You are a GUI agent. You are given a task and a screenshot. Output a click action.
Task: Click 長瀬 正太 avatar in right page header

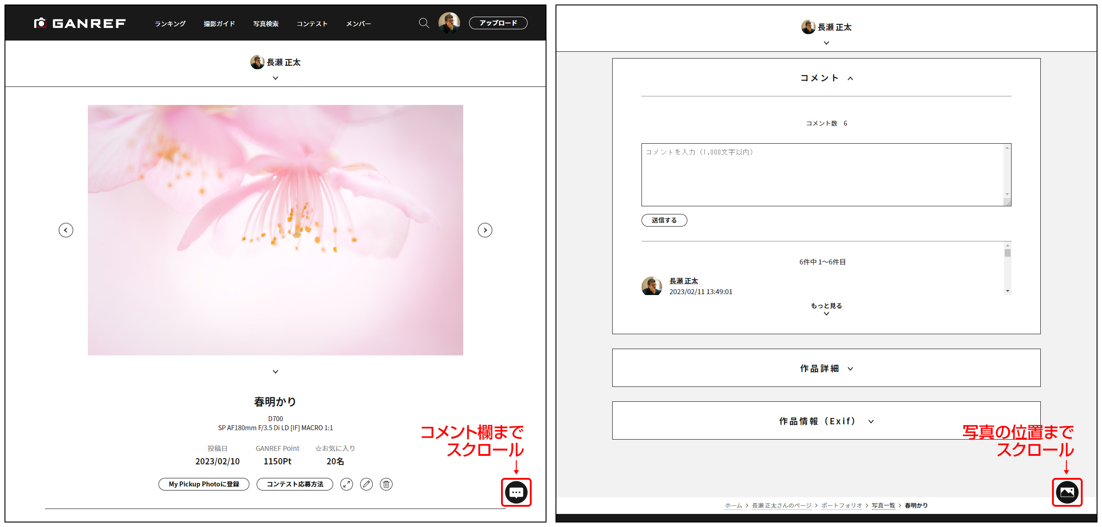point(808,27)
